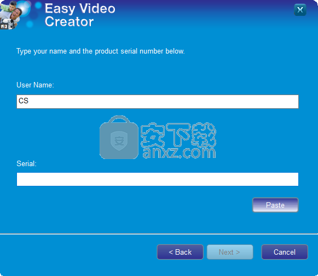The height and width of the screenshot is (276, 318).
Task: Paste the serial with the Paste button
Action: (x=275, y=205)
